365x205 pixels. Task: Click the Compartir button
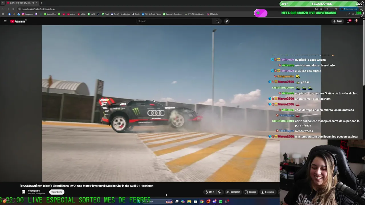point(233,192)
